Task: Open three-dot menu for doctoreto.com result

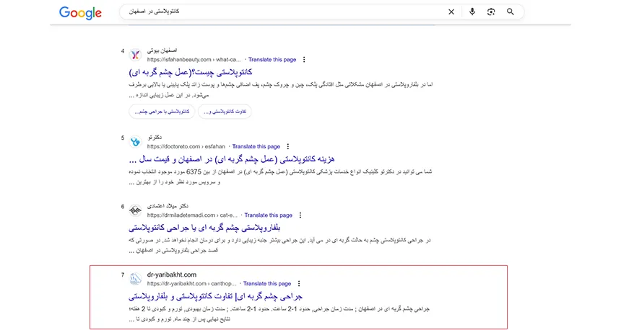Action: pos(288,146)
